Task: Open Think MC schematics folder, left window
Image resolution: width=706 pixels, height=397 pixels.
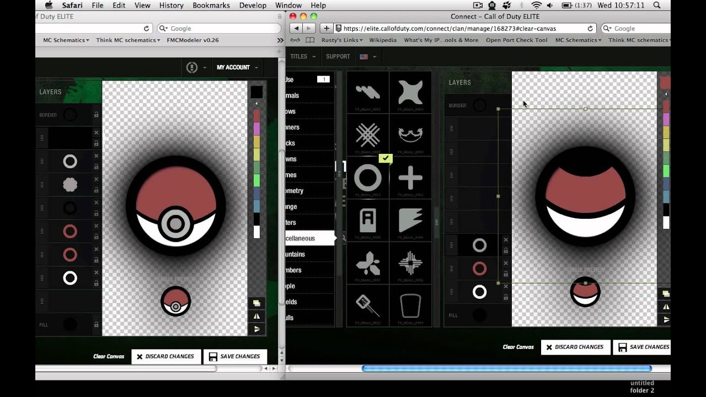Action: pyautogui.click(x=128, y=40)
